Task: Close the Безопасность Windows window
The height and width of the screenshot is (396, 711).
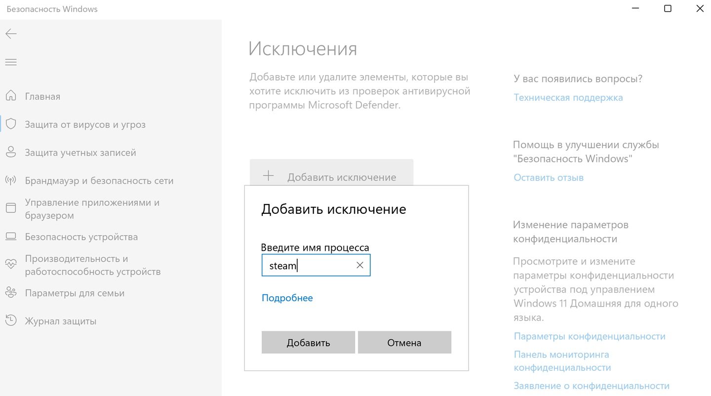Action: click(700, 8)
